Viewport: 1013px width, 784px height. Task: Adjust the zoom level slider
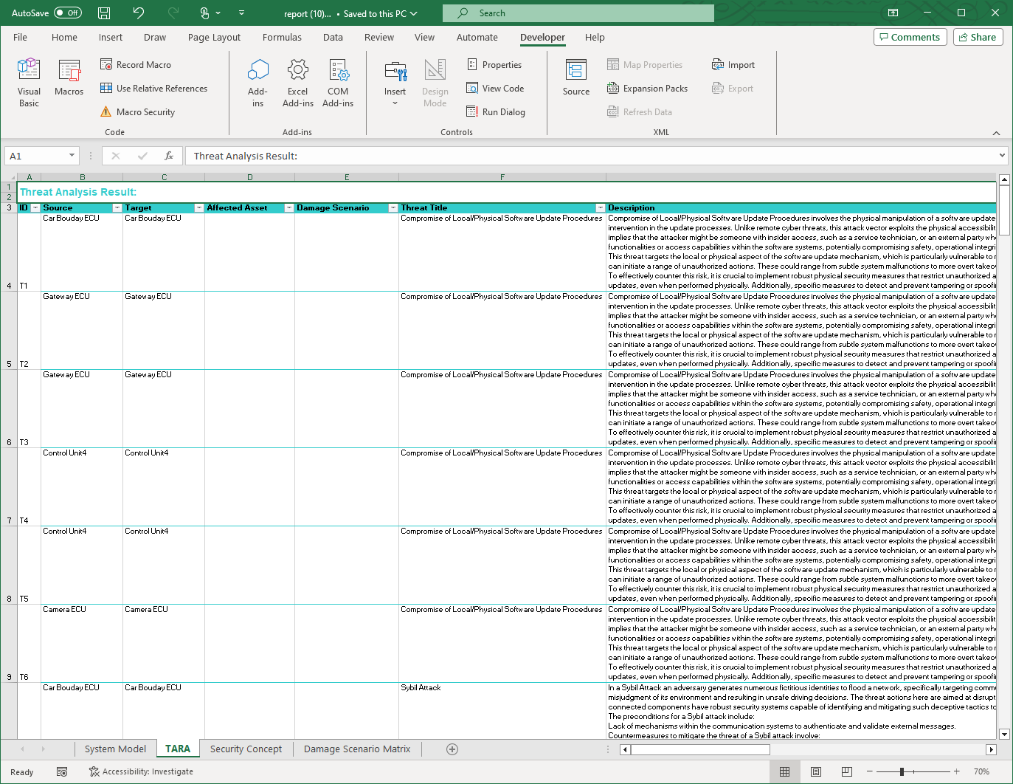[902, 771]
